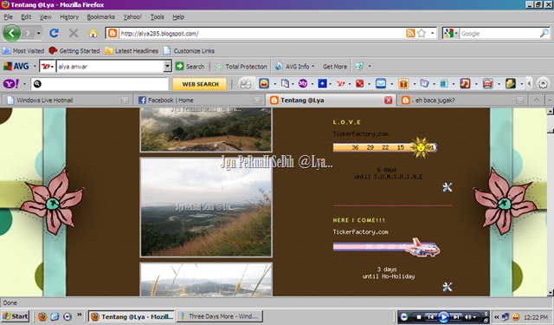Click the AVG Search button
Screen dimensions: 554x325
click(x=190, y=67)
